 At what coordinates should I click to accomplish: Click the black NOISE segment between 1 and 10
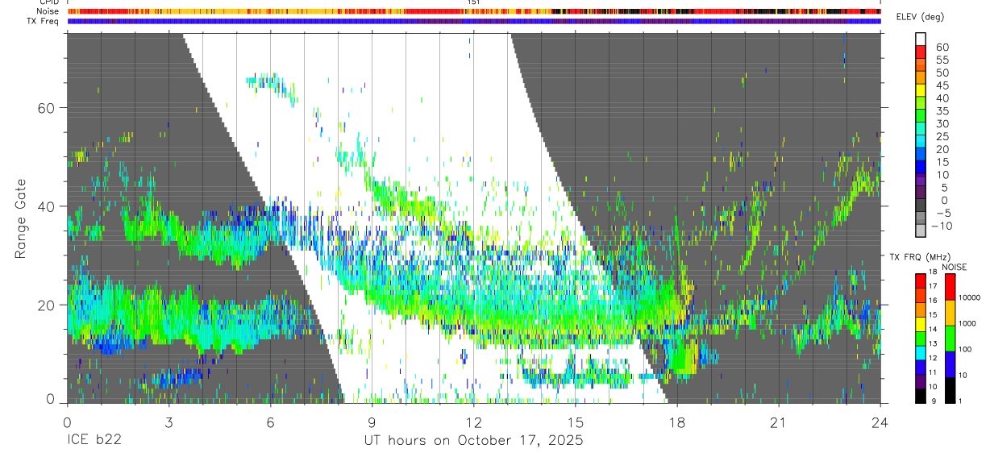pos(950,390)
